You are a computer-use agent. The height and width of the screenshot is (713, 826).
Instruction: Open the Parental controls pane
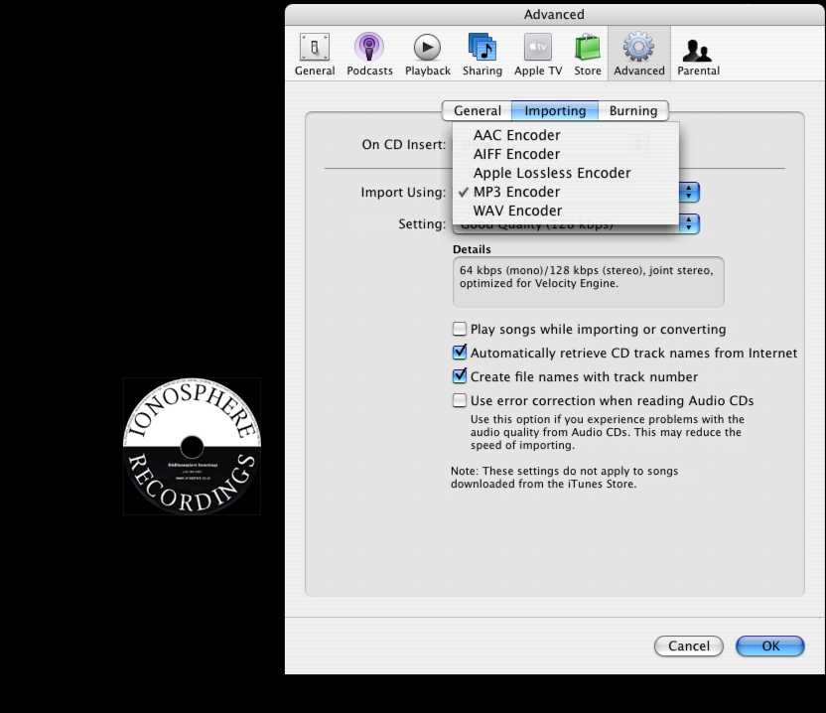[x=698, y=54]
